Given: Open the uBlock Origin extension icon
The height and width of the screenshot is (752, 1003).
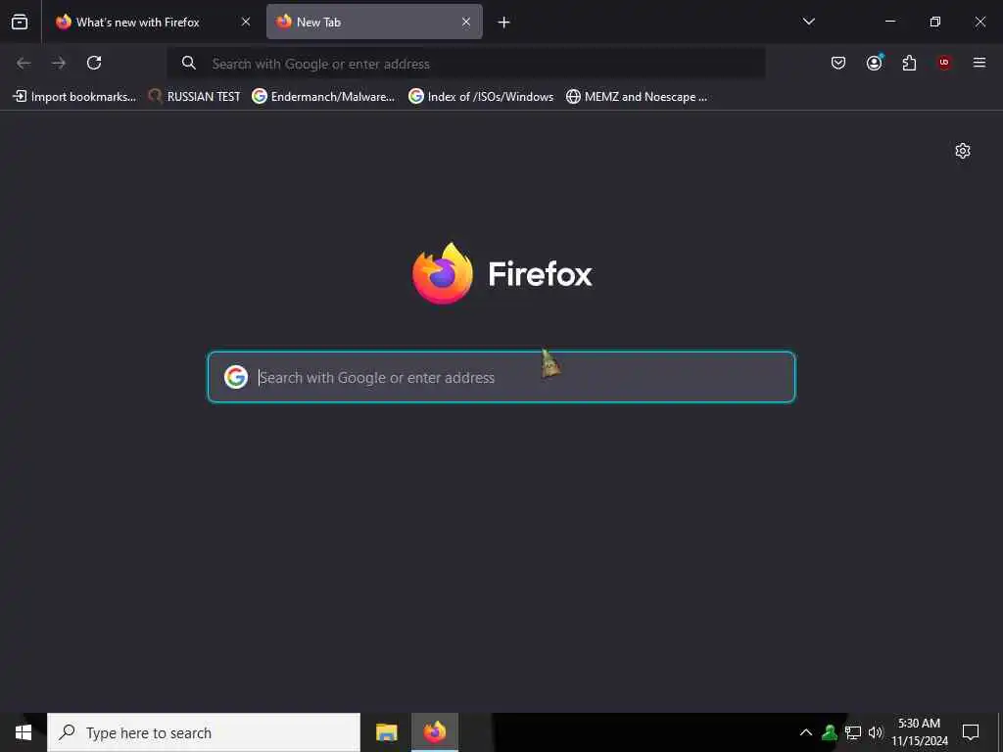Looking at the screenshot, I should [944, 63].
